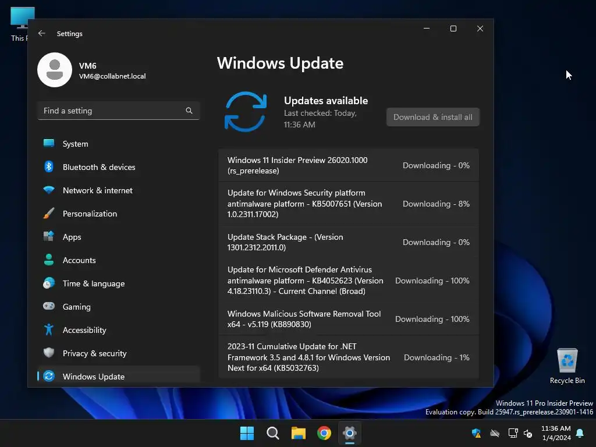The height and width of the screenshot is (447, 596).
Task: Select Defender Antivirus KB4052623 update row
Action: (349, 281)
